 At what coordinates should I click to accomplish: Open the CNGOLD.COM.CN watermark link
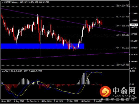point(124,96)
